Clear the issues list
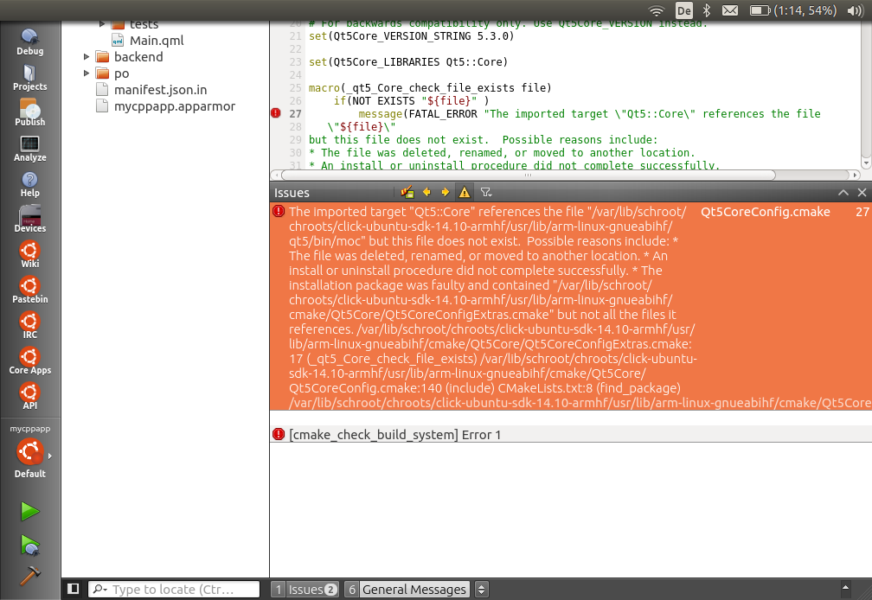 click(407, 193)
